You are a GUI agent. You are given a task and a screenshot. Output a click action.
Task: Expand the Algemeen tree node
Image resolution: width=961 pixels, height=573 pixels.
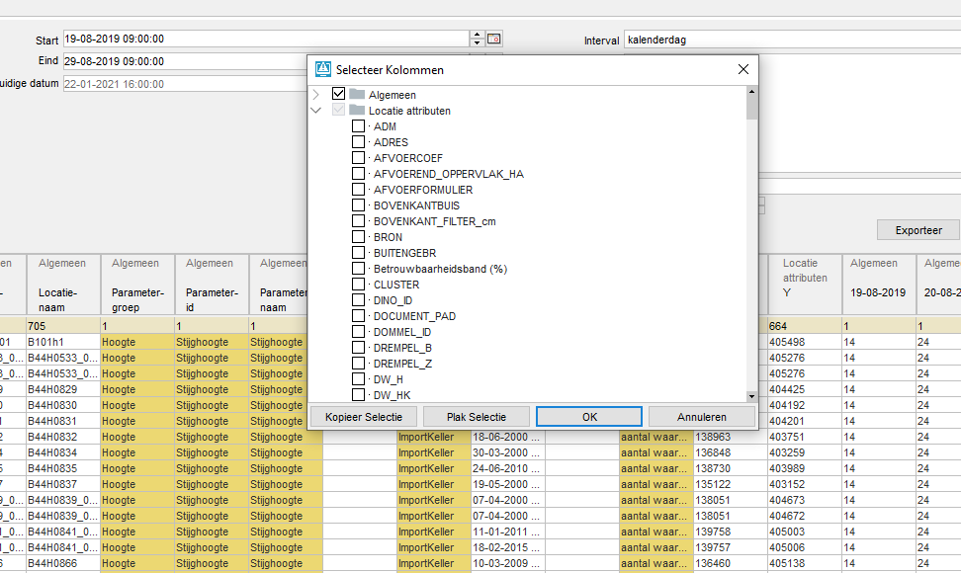tap(316, 94)
